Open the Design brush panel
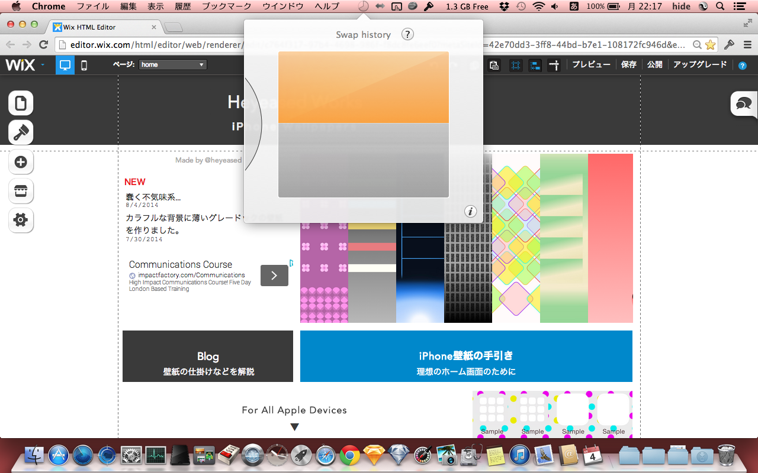 tap(21, 132)
